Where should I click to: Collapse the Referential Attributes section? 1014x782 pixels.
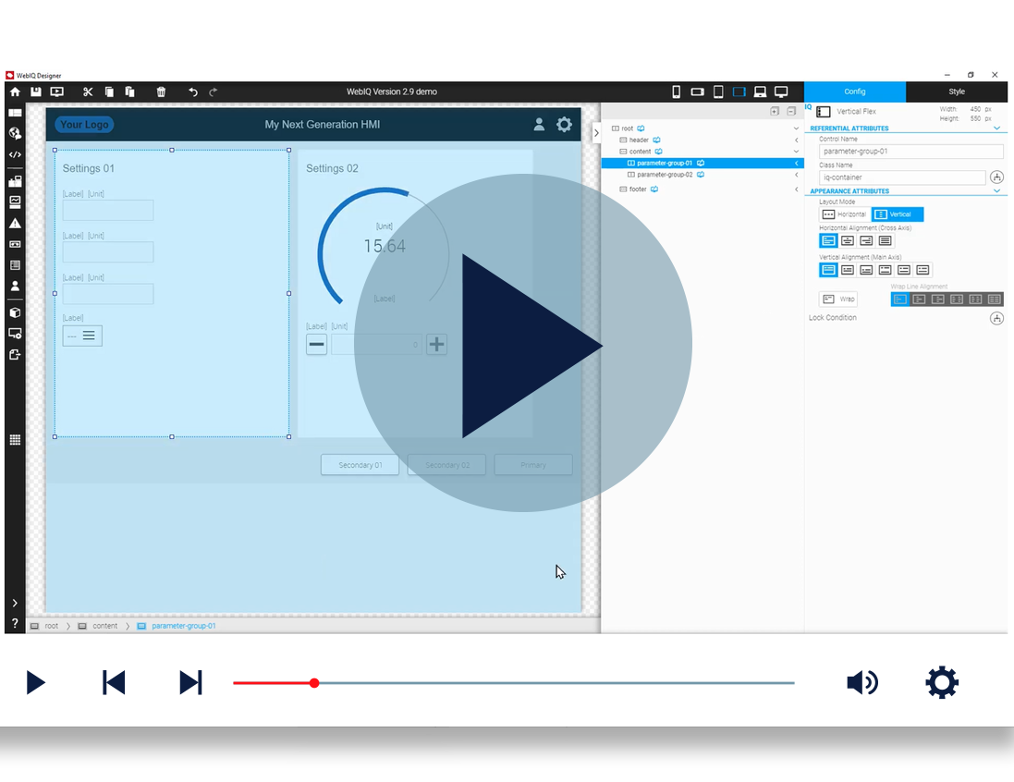[996, 128]
